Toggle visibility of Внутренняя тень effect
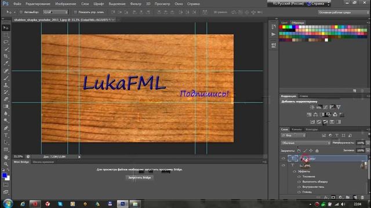The height and width of the screenshot is (208, 371). pos(299,187)
